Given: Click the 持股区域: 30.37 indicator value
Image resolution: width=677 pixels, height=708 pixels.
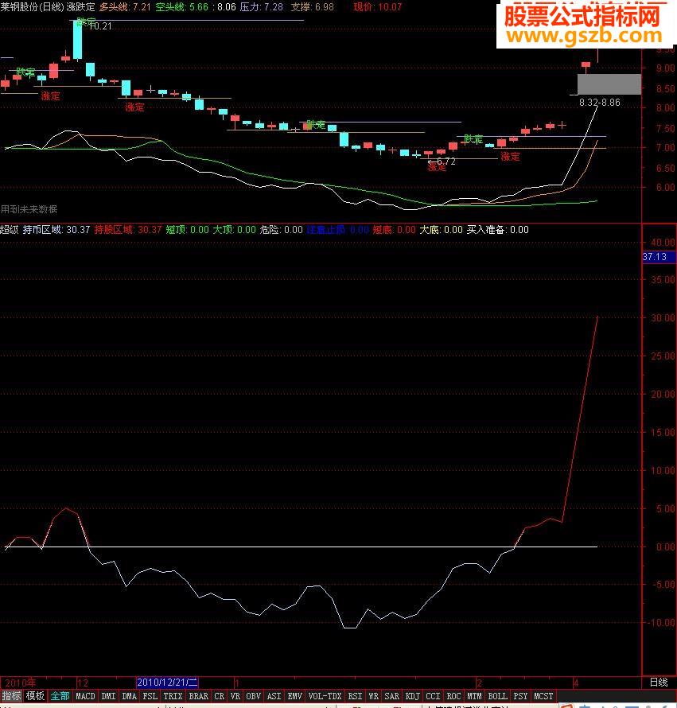Looking at the screenshot, I should pos(128,230).
